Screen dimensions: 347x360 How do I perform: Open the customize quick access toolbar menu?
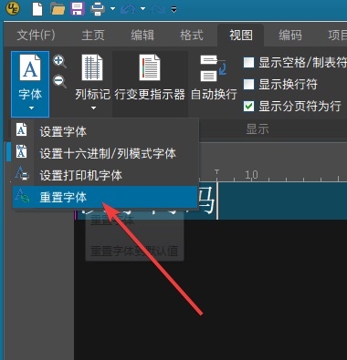(173, 9)
